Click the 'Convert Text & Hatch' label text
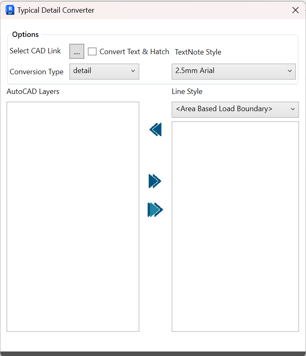This screenshot has width=306, height=356. pyautogui.click(x=134, y=52)
